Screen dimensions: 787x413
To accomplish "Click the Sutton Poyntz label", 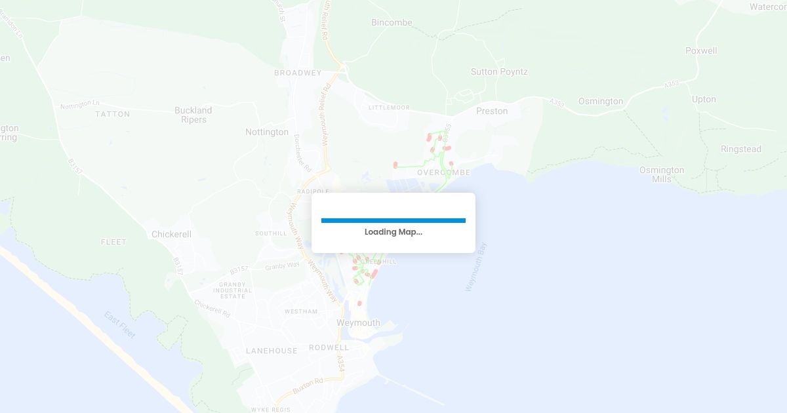I will 499,72.
